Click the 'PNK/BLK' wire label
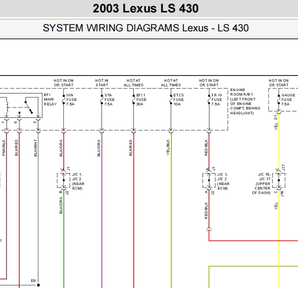Viewport: 298px width, 288px height. coord(3,148)
